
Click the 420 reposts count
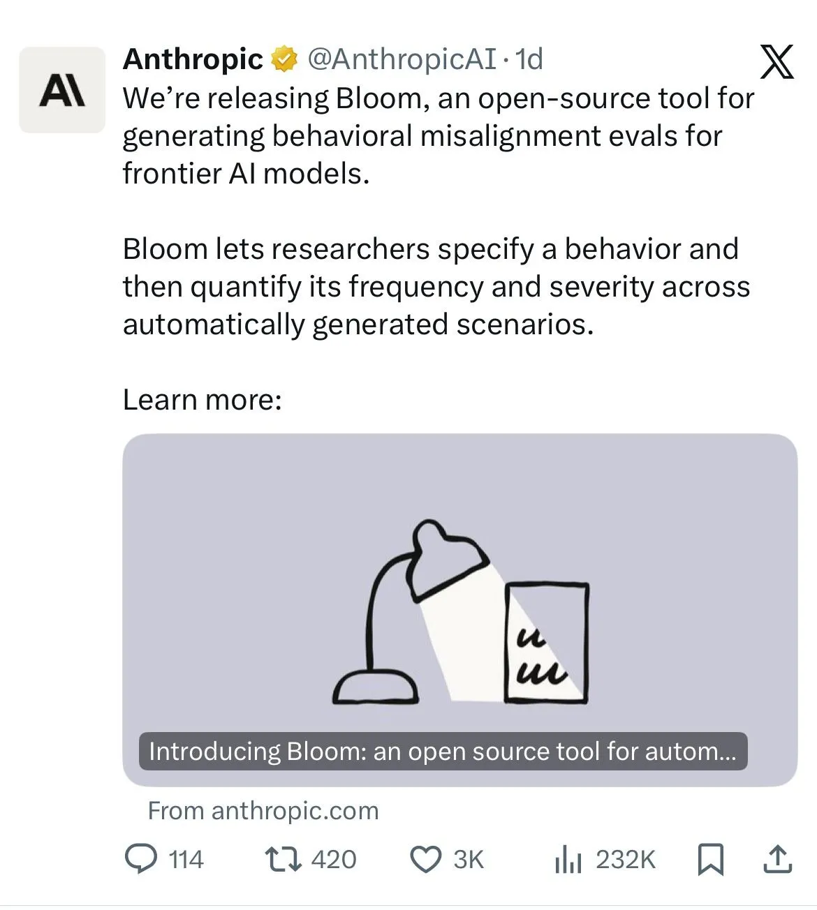click(x=334, y=859)
